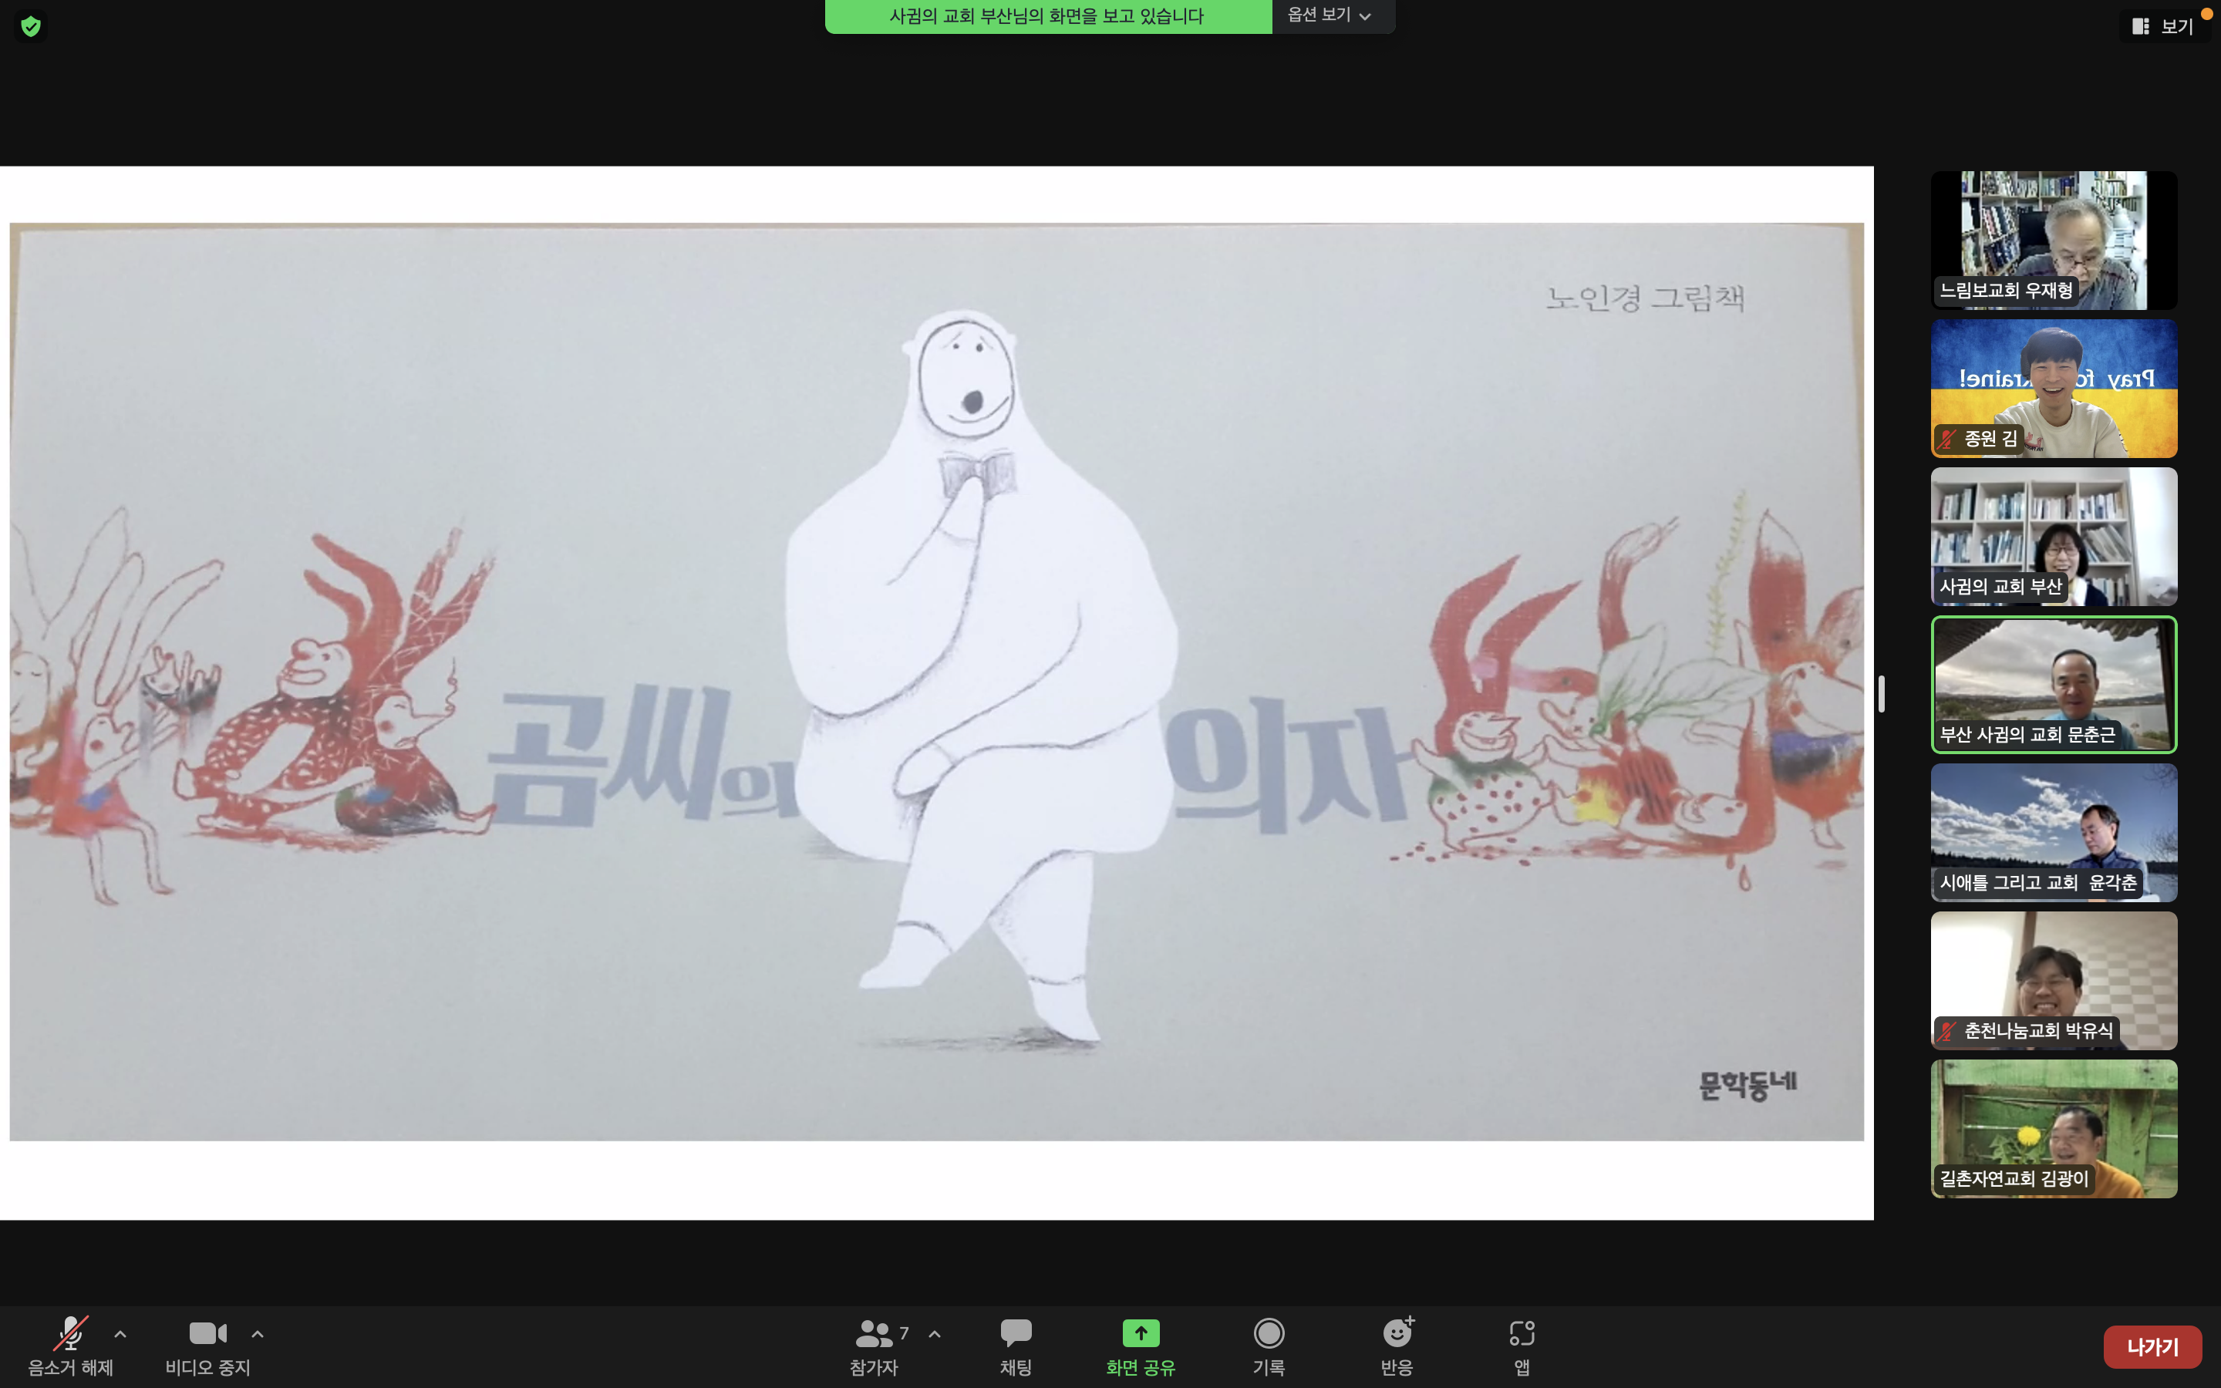Unmute microphone with 음소거 해제 button
The height and width of the screenshot is (1388, 2221).
71,1346
